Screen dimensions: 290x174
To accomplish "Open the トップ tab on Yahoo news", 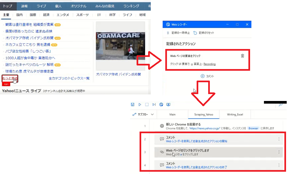I will coord(8,6).
